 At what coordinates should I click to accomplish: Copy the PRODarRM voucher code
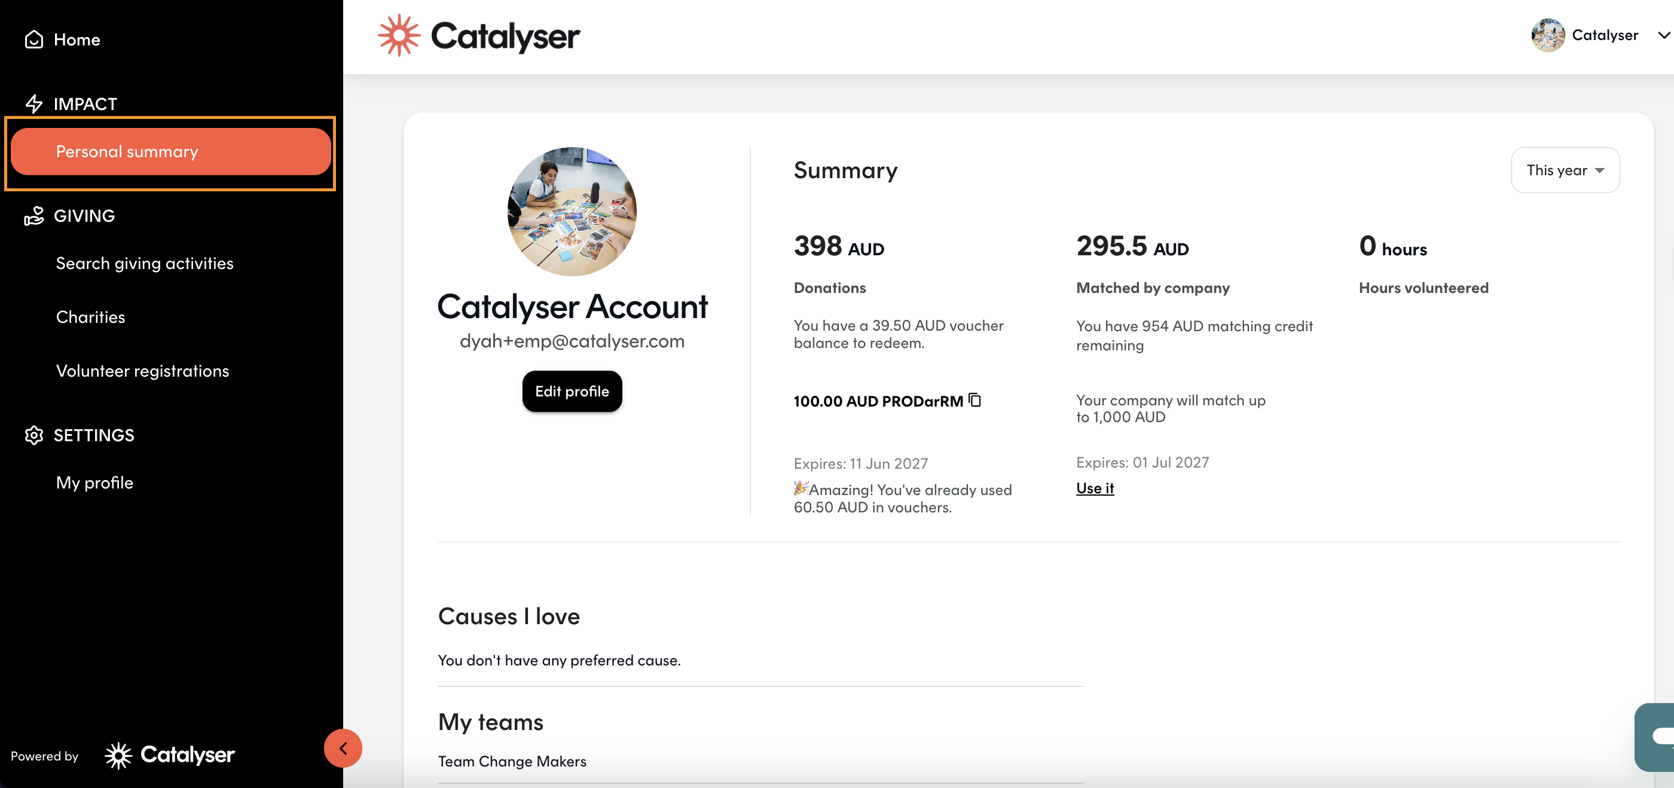975,400
